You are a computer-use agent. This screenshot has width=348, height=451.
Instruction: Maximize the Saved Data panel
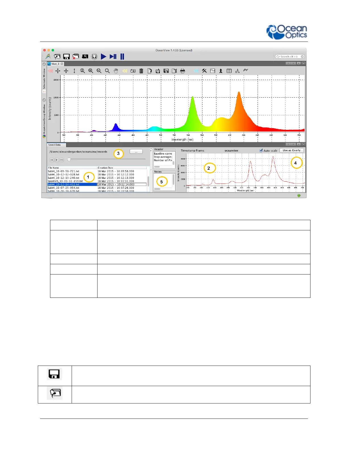[303, 144]
